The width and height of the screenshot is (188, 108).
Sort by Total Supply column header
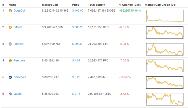pyautogui.click(x=96, y=5)
